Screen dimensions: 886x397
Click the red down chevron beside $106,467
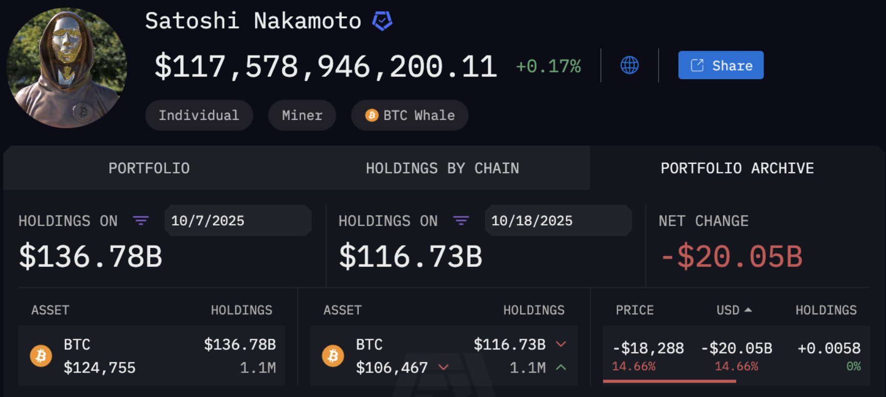pyautogui.click(x=444, y=367)
